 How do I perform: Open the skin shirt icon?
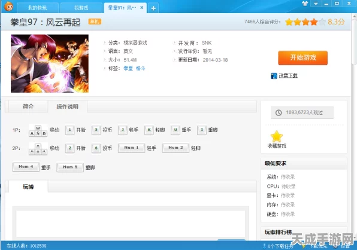[305, 4]
